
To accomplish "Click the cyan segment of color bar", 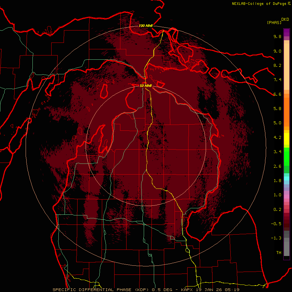I will 286,178.
